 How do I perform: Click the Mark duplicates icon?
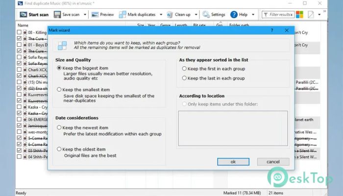click(122, 14)
